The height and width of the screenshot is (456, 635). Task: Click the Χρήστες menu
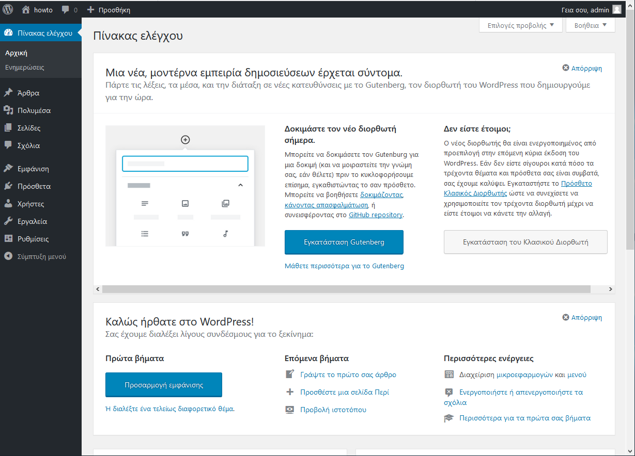(x=41, y=204)
